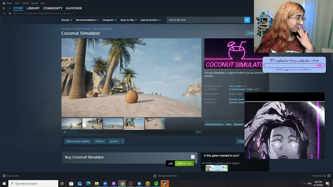Open the KAIYOWW profile tab

click(74, 8)
